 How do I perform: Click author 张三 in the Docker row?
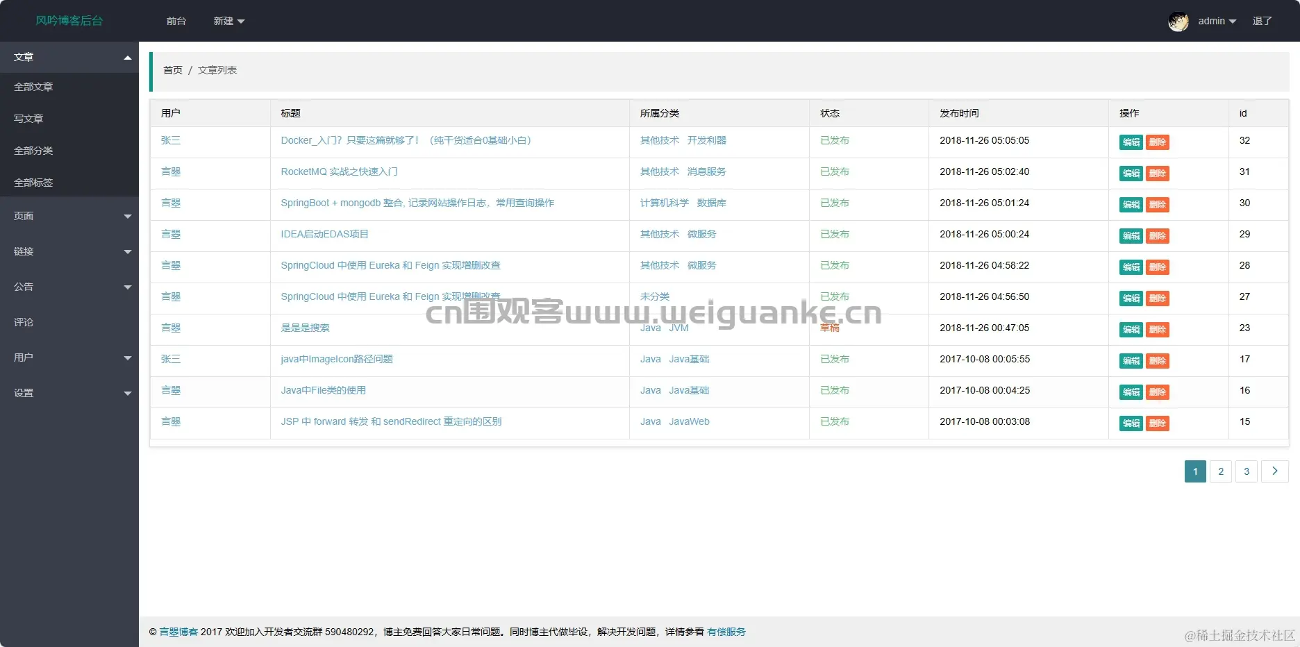(171, 140)
